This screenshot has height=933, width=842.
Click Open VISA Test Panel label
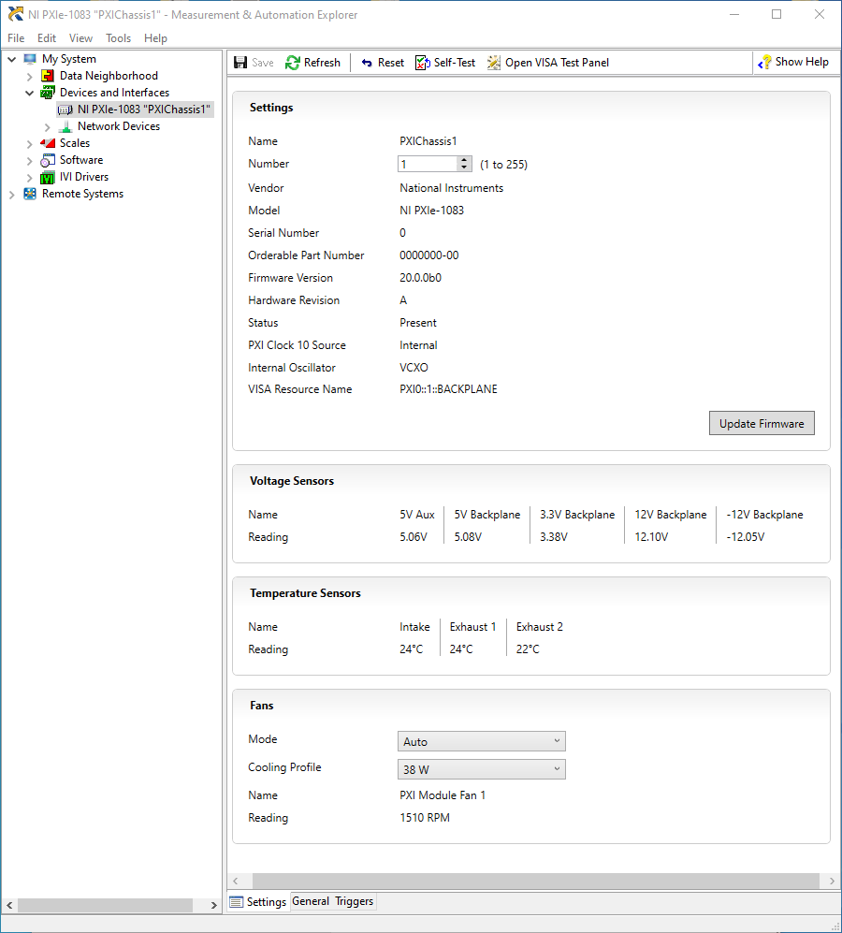pos(557,63)
